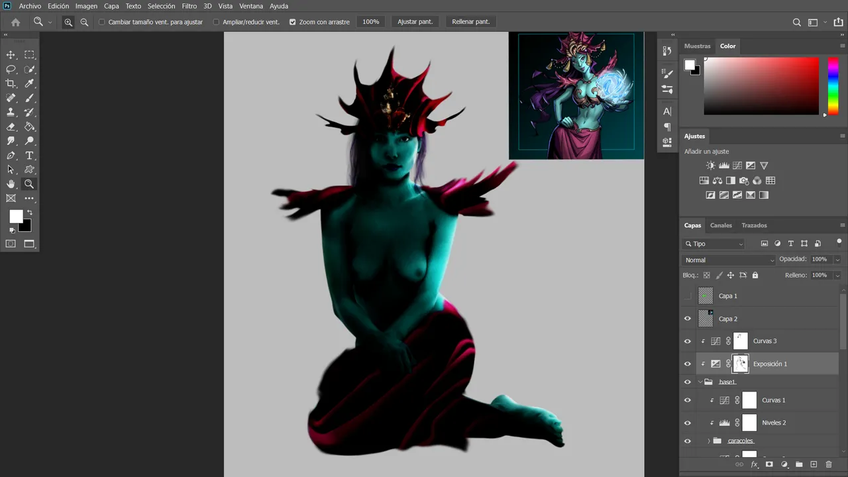Open the Selección menu
The image size is (848, 477).
161,6
